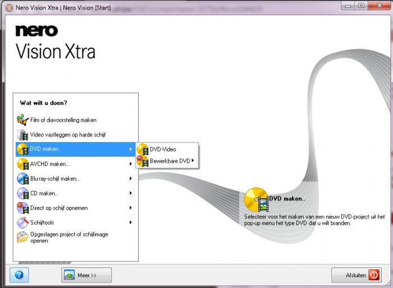Image resolution: width=393 pixels, height=288 pixels.
Task: Expand the CD maken submenu arrow
Action: click(x=131, y=193)
